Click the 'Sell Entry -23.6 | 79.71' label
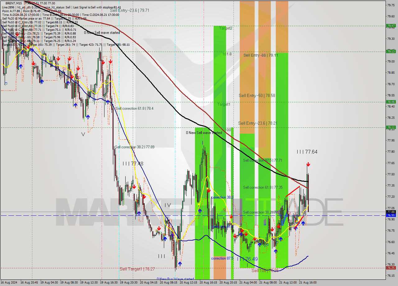The image size is (398, 286). [130, 10]
